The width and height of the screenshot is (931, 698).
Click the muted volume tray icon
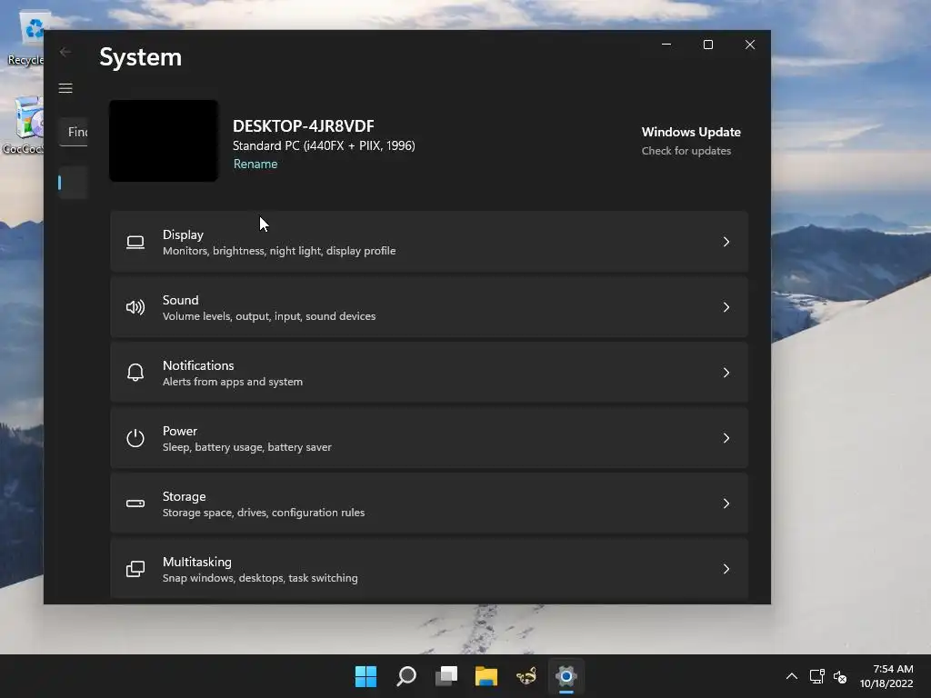(840, 676)
